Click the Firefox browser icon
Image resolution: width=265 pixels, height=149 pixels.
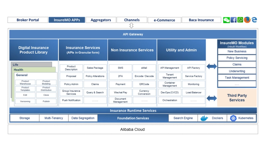tap(247, 20)
